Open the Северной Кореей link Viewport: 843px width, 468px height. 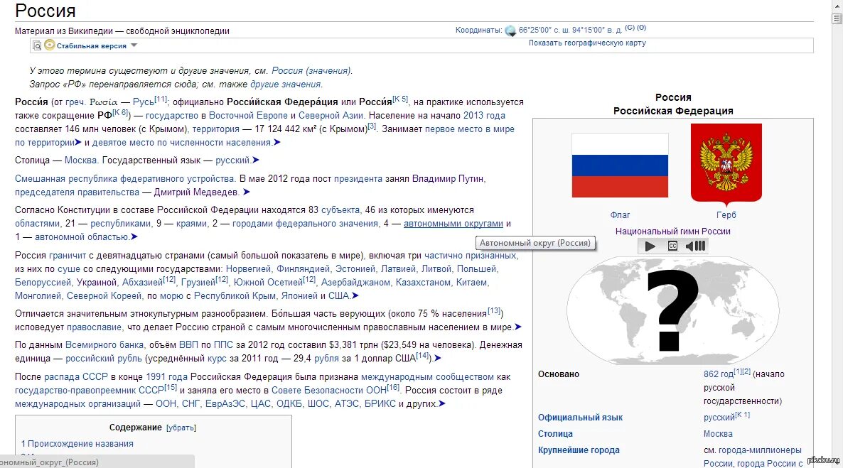pos(104,295)
